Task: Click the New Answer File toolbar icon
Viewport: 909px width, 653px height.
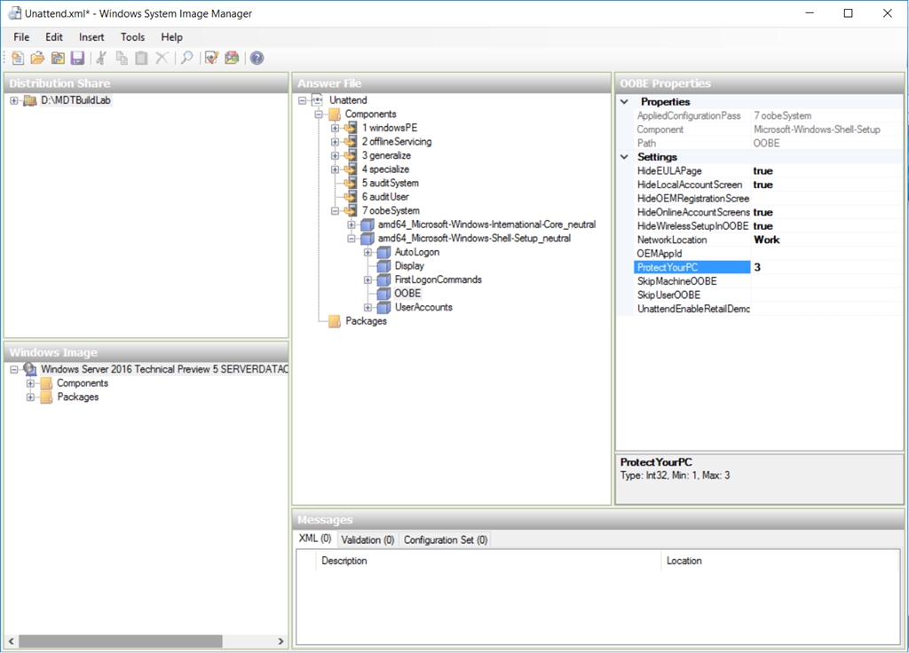Action: [x=17, y=59]
